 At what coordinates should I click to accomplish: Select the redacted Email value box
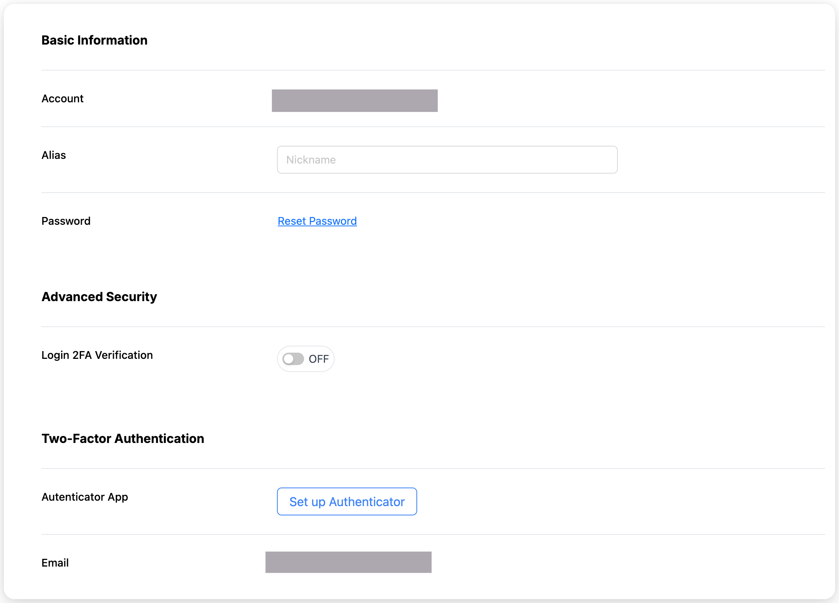tap(348, 562)
